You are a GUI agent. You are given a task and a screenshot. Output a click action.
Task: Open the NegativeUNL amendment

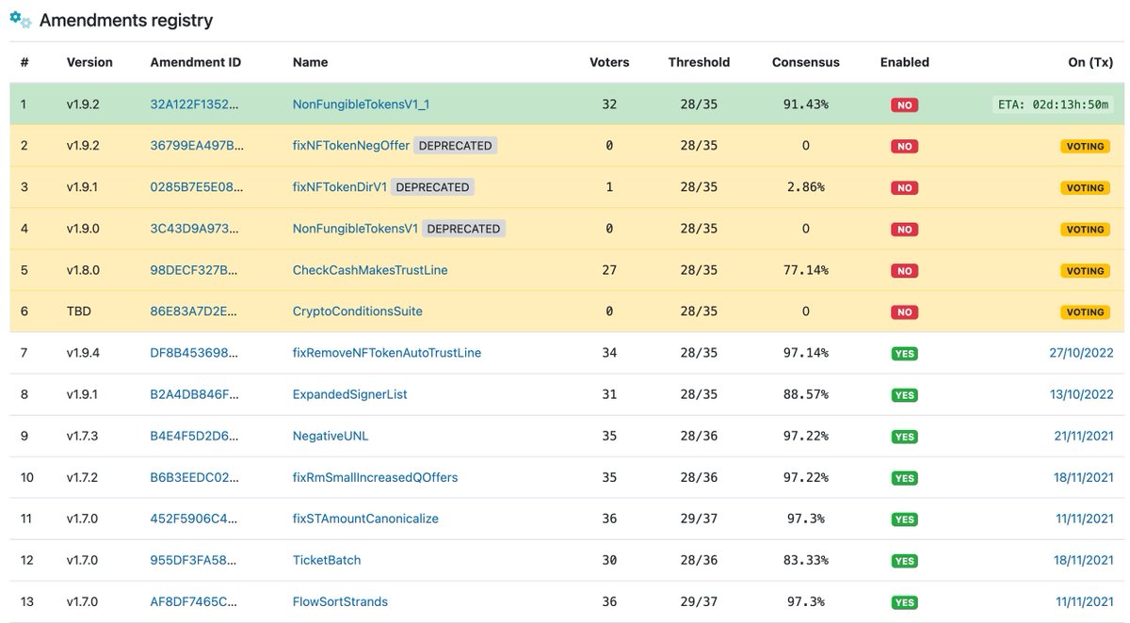coord(332,436)
